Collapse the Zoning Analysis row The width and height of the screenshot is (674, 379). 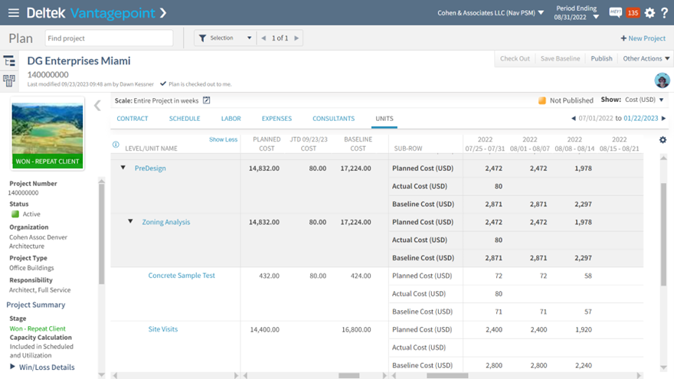tap(130, 221)
